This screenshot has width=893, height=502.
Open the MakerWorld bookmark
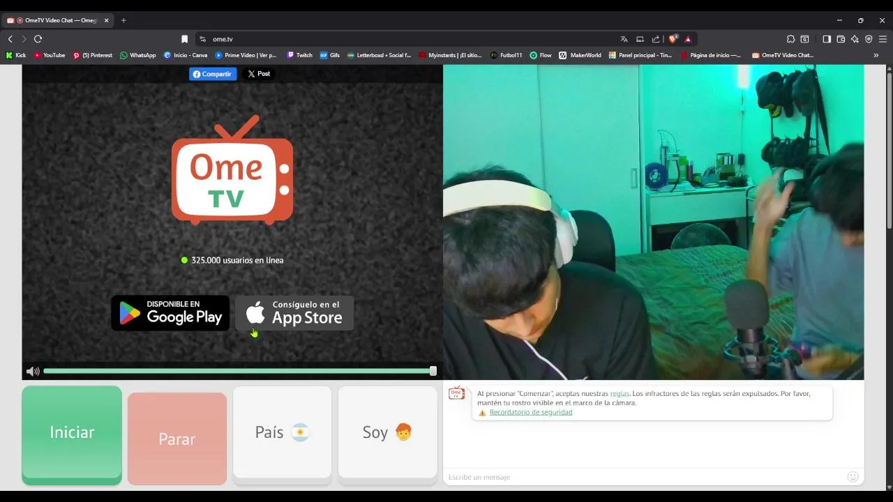[579, 55]
